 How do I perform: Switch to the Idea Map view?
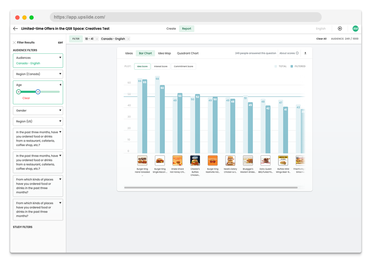(x=164, y=53)
